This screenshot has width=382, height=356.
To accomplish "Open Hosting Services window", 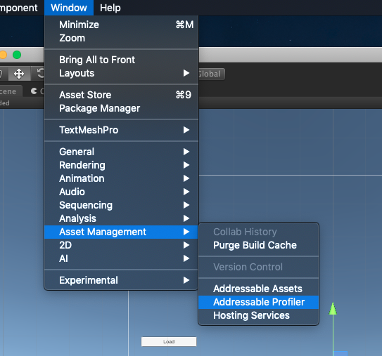I will (258, 315).
